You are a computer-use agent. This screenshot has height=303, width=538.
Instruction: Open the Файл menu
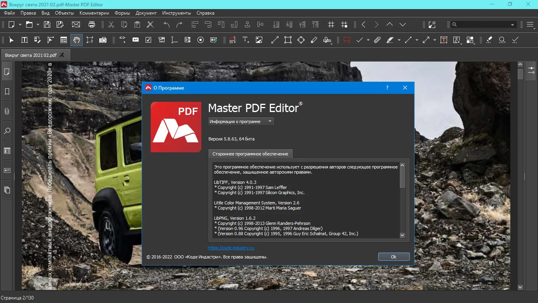click(9, 13)
